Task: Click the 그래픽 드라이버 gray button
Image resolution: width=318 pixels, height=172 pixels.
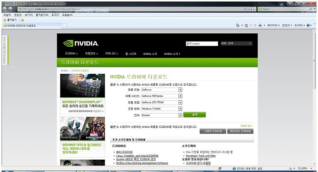Action: (212, 131)
